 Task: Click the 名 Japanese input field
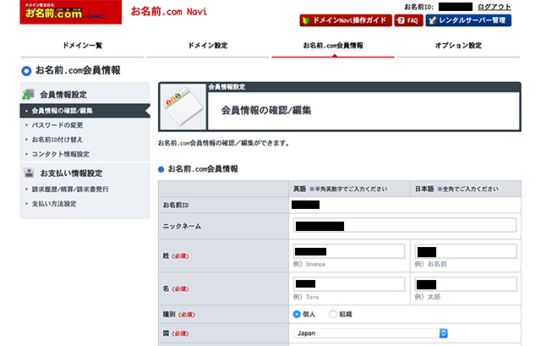[466, 284]
